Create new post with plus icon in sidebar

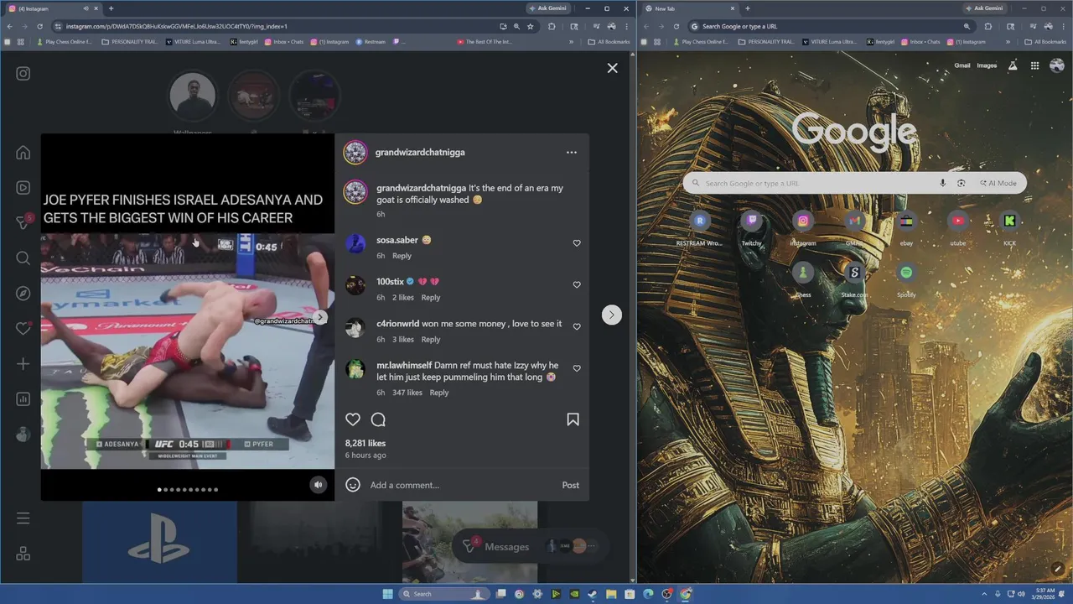pyautogui.click(x=23, y=364)
